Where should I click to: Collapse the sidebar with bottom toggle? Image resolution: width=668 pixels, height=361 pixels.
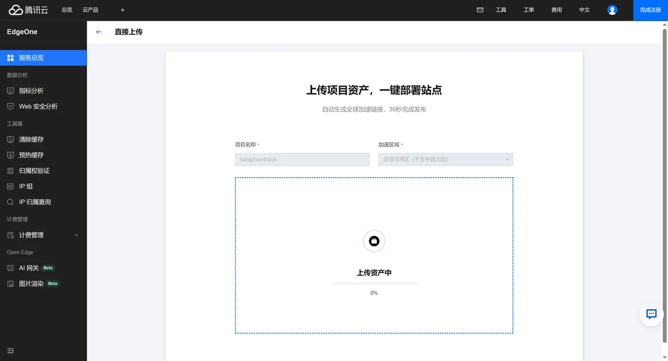pyautogui.click(x=10, y=351)
